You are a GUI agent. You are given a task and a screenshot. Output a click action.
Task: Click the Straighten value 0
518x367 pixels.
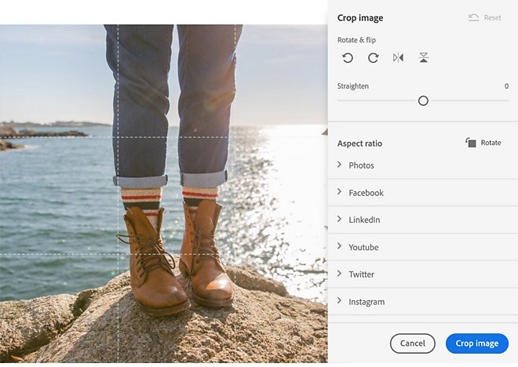[x=506, y=86]
